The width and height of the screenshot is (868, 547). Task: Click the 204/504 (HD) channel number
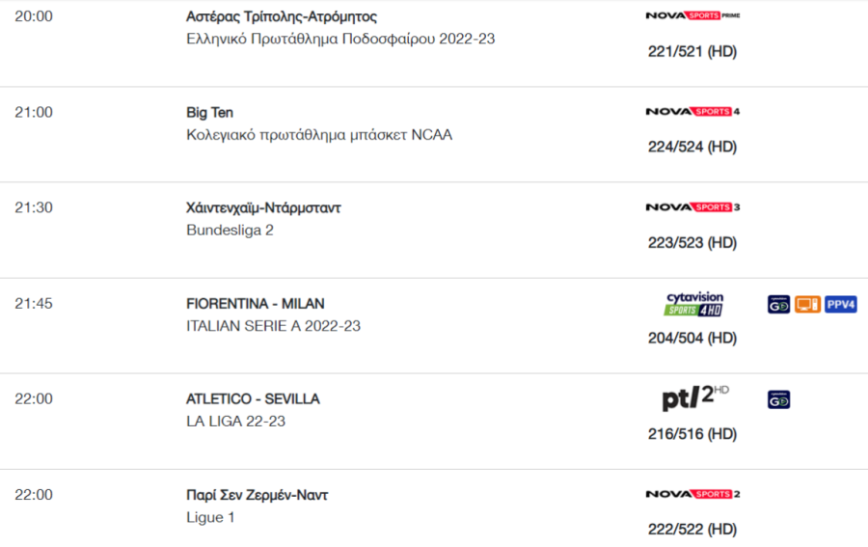click(x=692, y=338)
